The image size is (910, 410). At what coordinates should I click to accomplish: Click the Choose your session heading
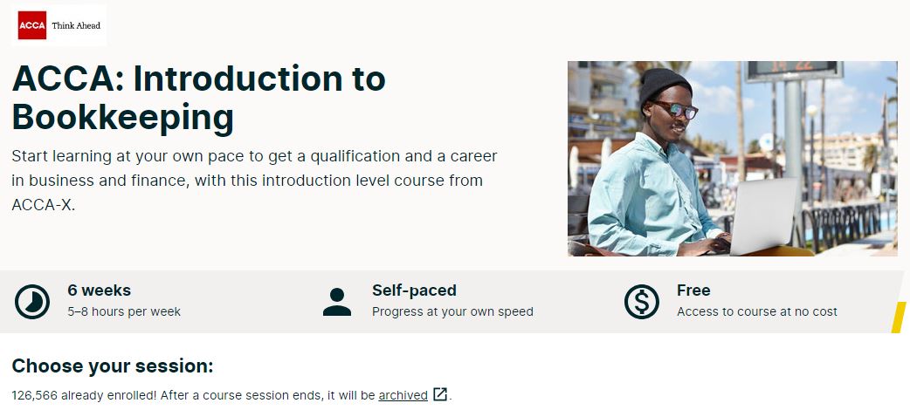point(113,366)
